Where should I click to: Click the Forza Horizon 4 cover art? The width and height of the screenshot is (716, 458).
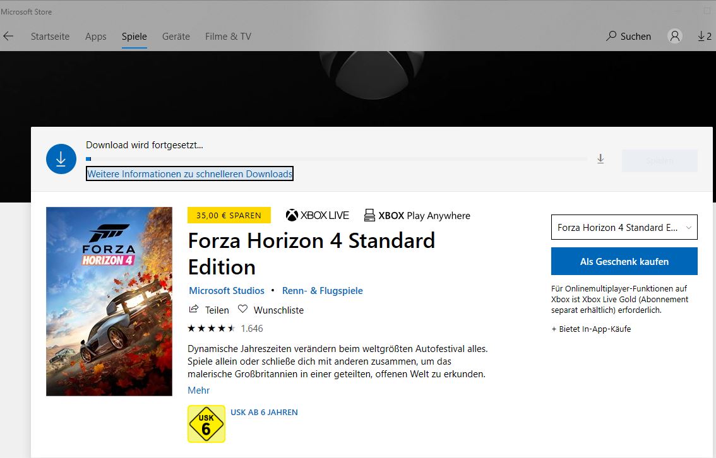coord(109,301)
